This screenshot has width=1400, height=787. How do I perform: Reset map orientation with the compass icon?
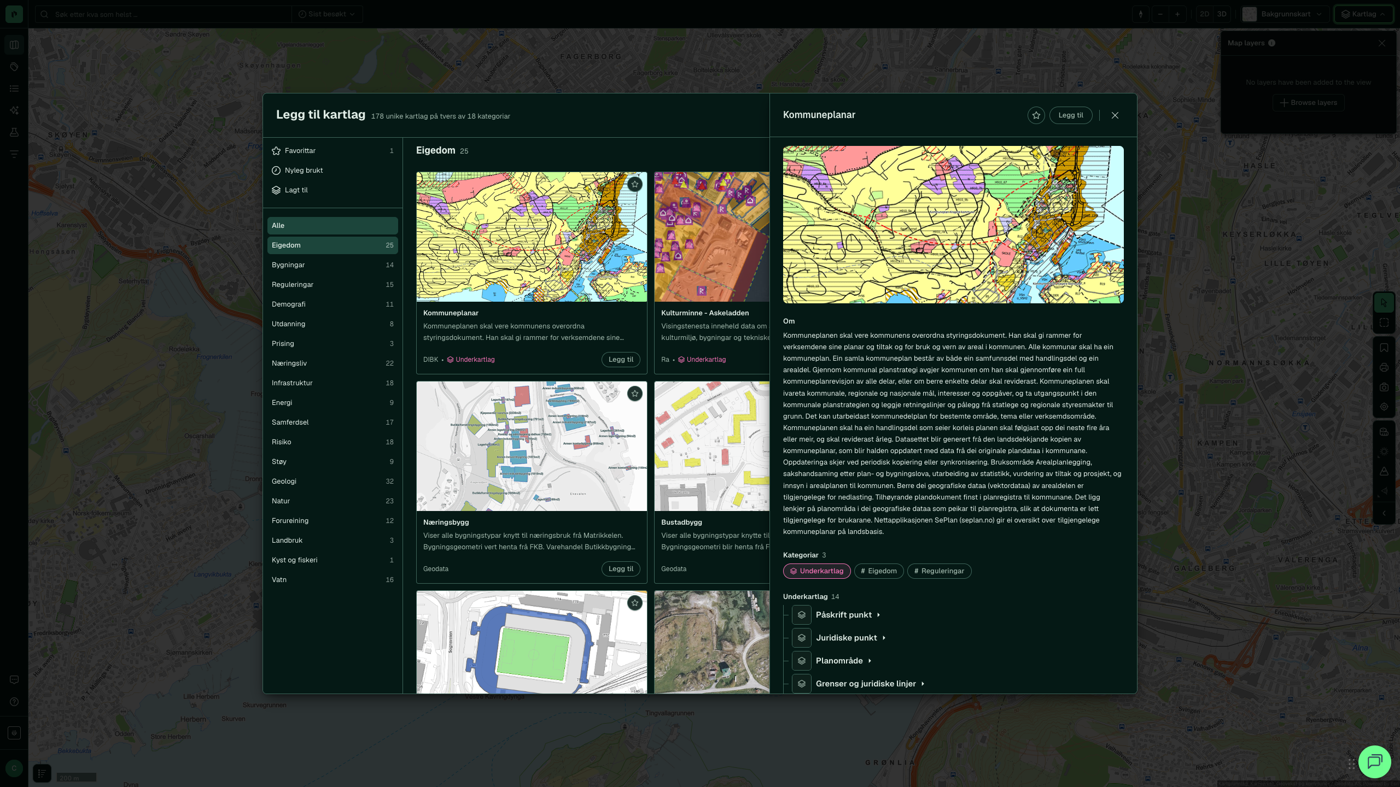tap(1141, 14)
